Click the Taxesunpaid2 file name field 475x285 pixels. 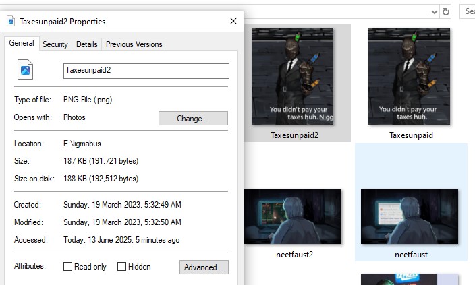point(146,71)
